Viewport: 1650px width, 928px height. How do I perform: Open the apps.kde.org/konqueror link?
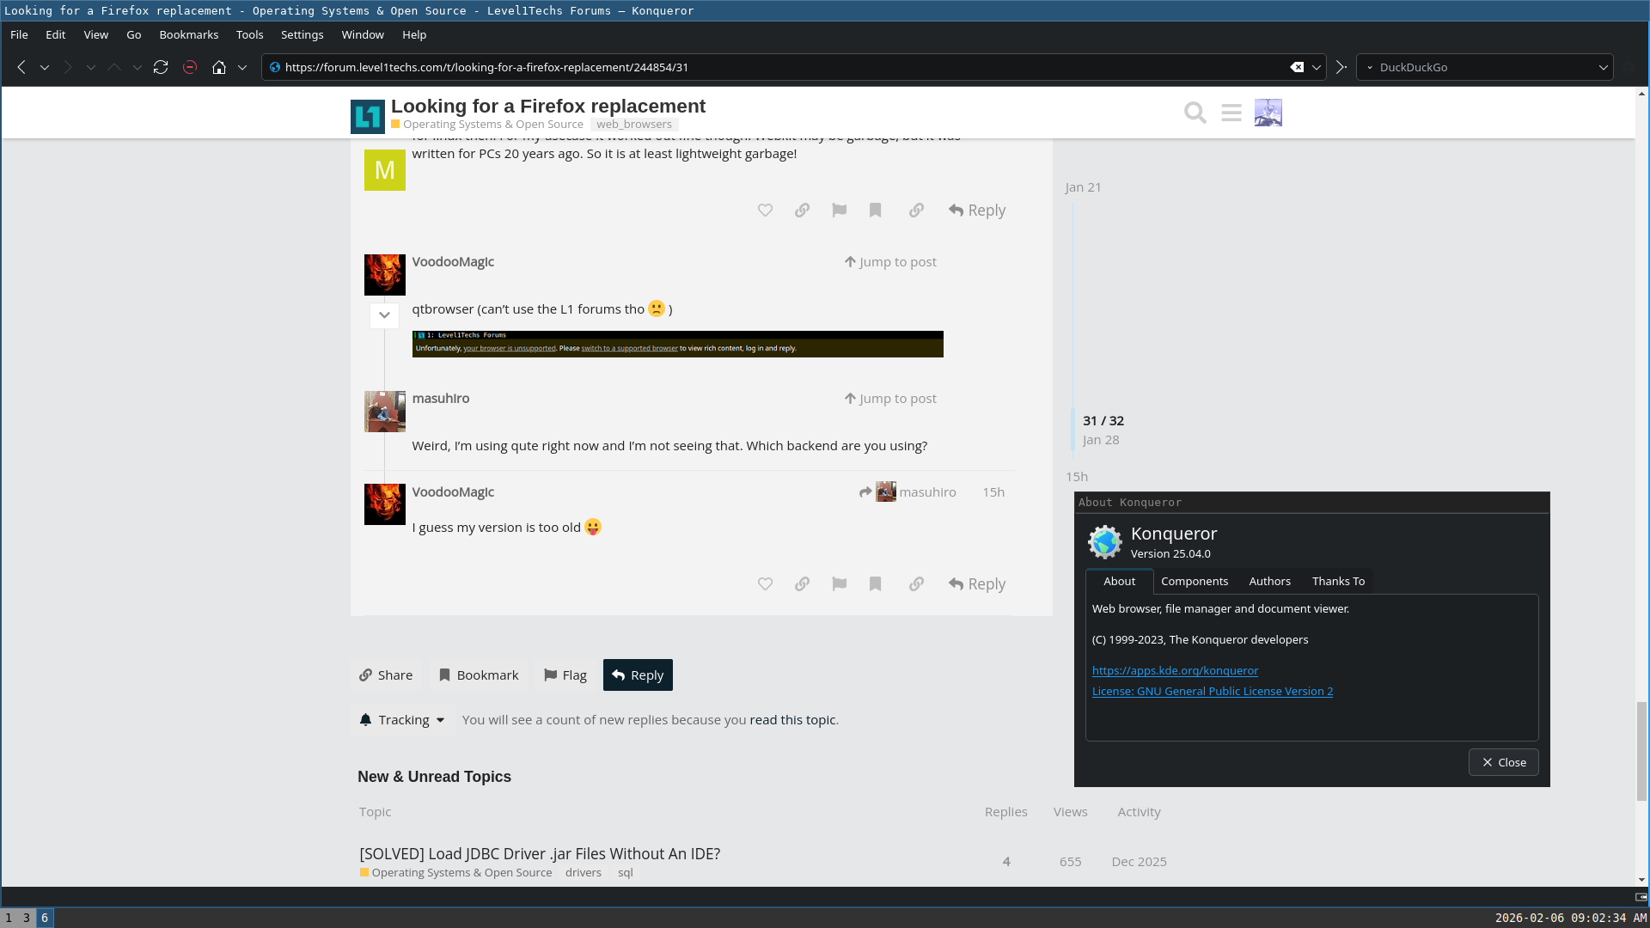(x=1175, y=671)
